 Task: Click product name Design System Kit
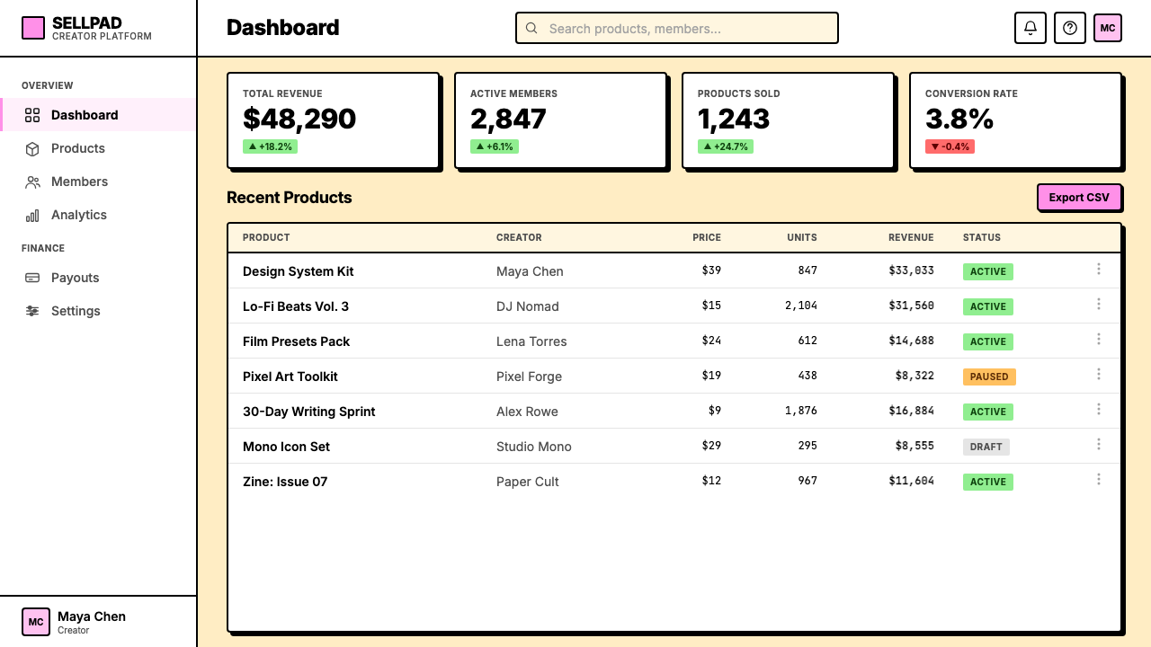click(299, 271)
